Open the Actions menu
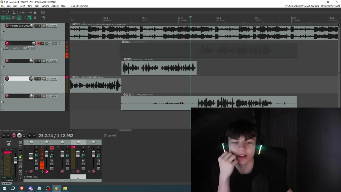 55,6
